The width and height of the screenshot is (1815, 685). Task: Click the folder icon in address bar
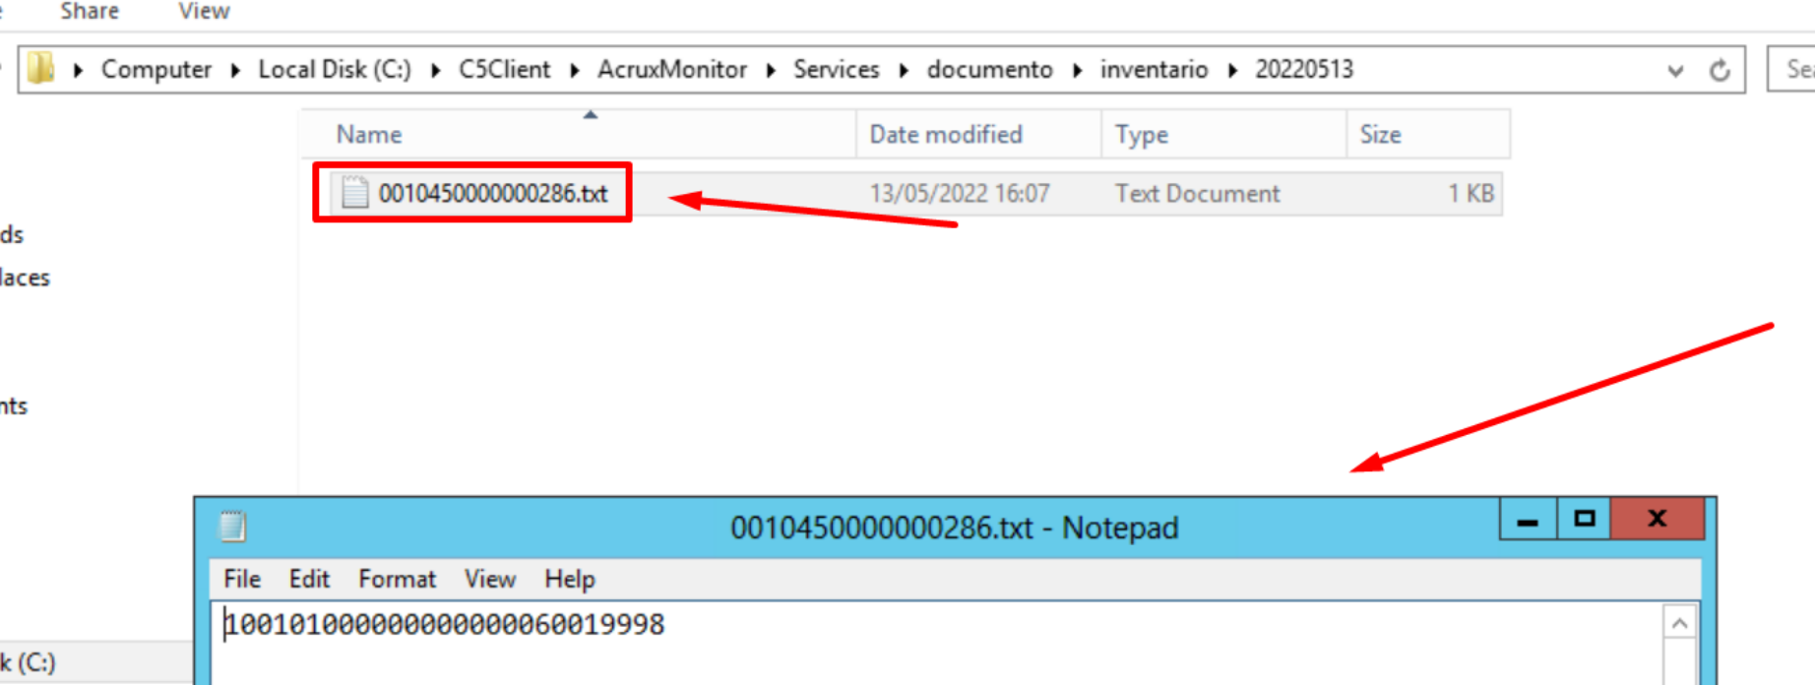40,69
